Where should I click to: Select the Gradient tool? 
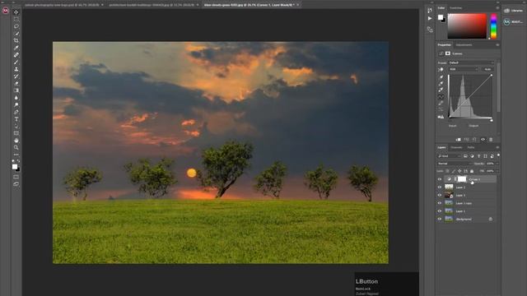[x=16, y=90]
